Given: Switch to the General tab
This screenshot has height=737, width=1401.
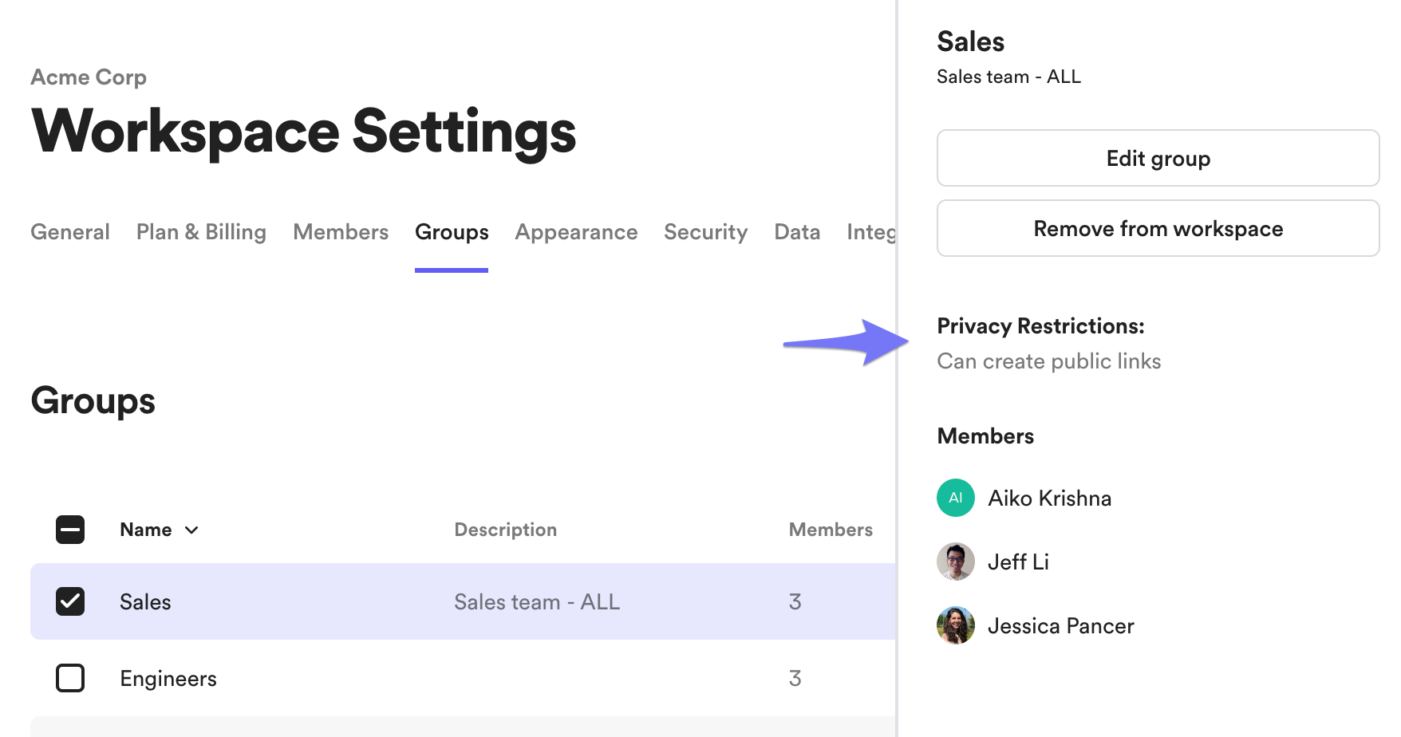Looking at the screenshot, I should 70,232.
